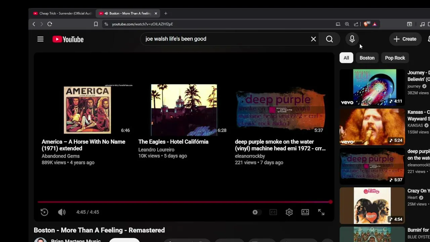Image resolution: width=430 pixels, height=242 pixels.
Task: Enter full screen mode
Action: coord(321,212)
